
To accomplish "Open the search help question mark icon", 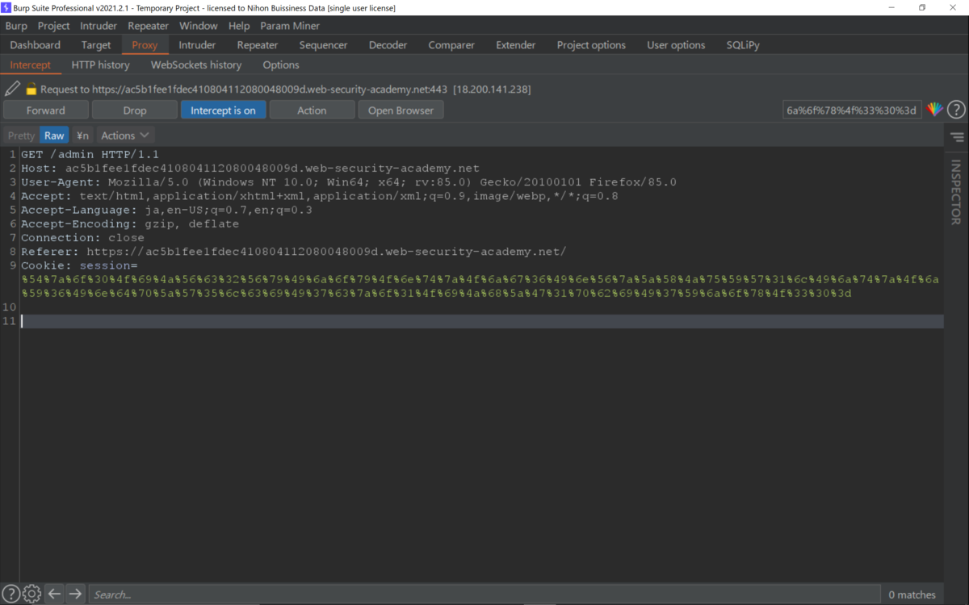I will [11, 595].
